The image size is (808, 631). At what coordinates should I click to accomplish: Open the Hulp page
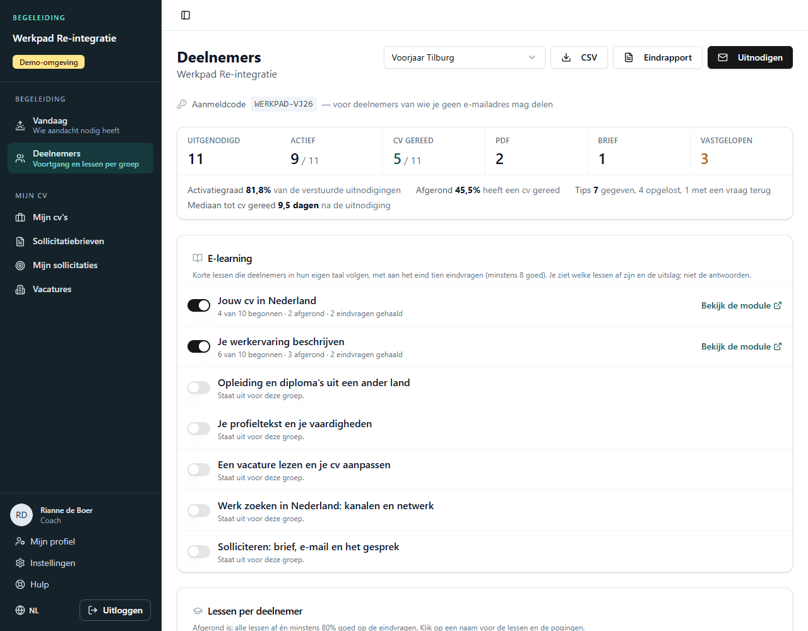click(x=80, y=584)
